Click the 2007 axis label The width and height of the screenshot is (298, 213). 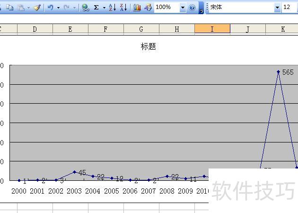coord(148,191)
